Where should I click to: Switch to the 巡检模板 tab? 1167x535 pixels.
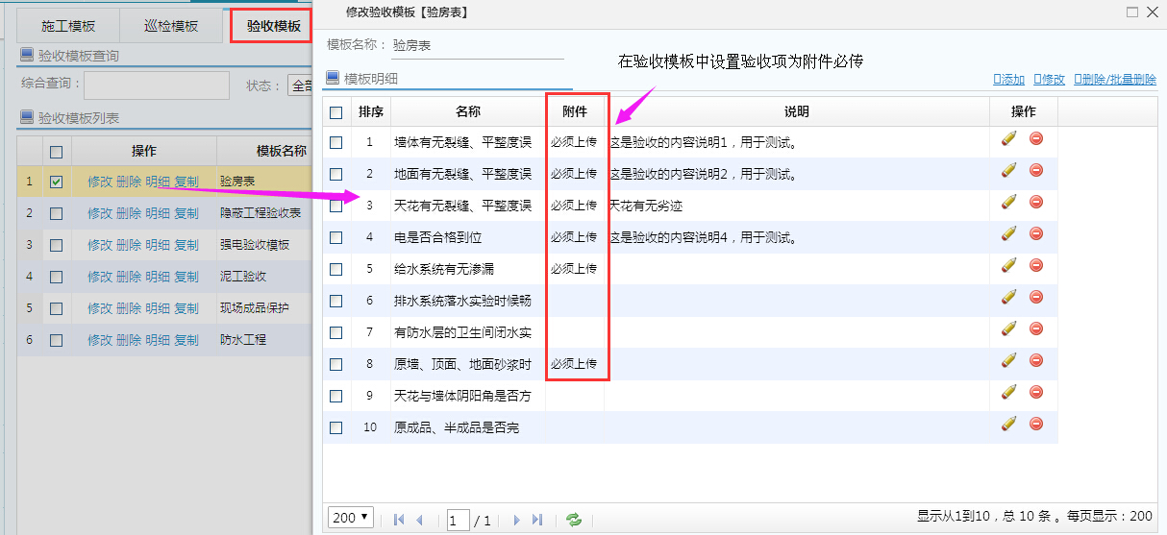click(171, 26)
